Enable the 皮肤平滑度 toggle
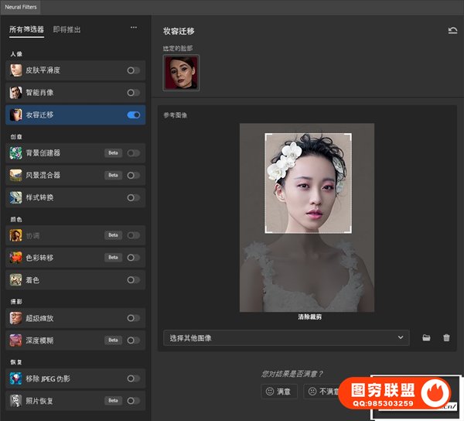Screen dimensions: 464x421 coord(133,70)
